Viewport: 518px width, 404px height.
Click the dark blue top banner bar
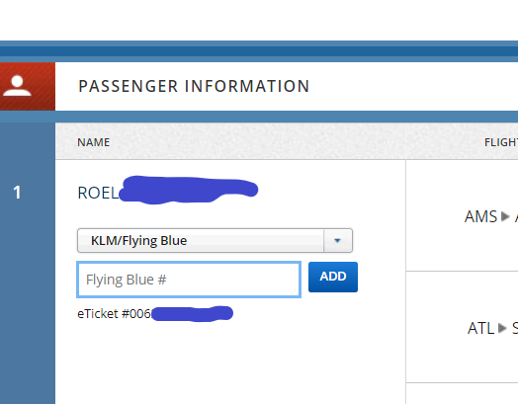259,51
